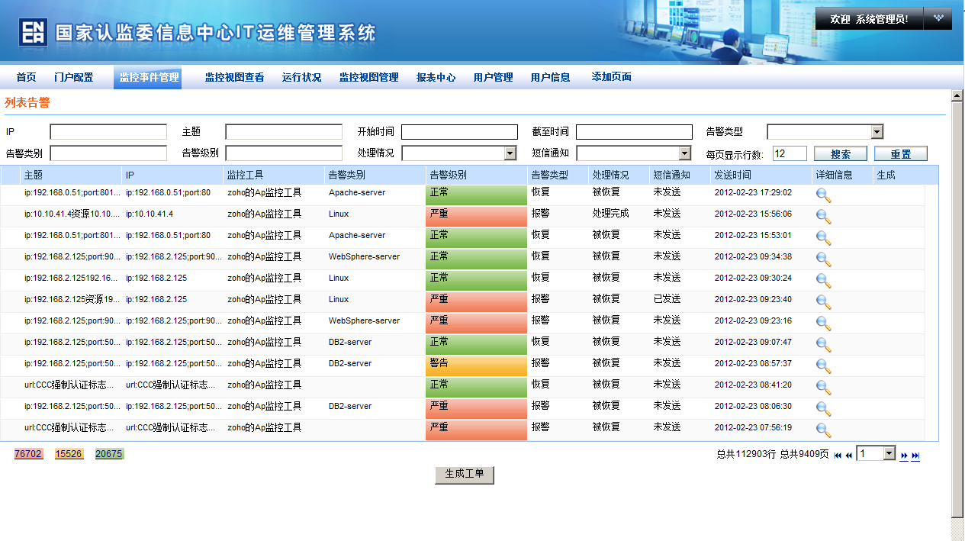Expand the 欢迎 系统管理员 user menu arrow
Screen dimensions: 965x541
click(938, 18)
